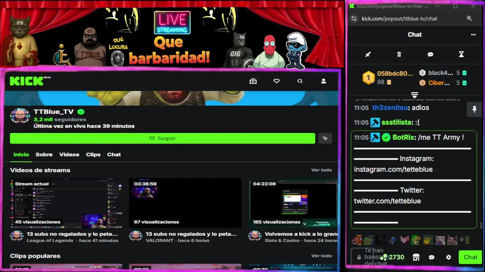Screen dimensions: 485x272
Task: Maximize the chat popout window
Action: coord(455,6)
